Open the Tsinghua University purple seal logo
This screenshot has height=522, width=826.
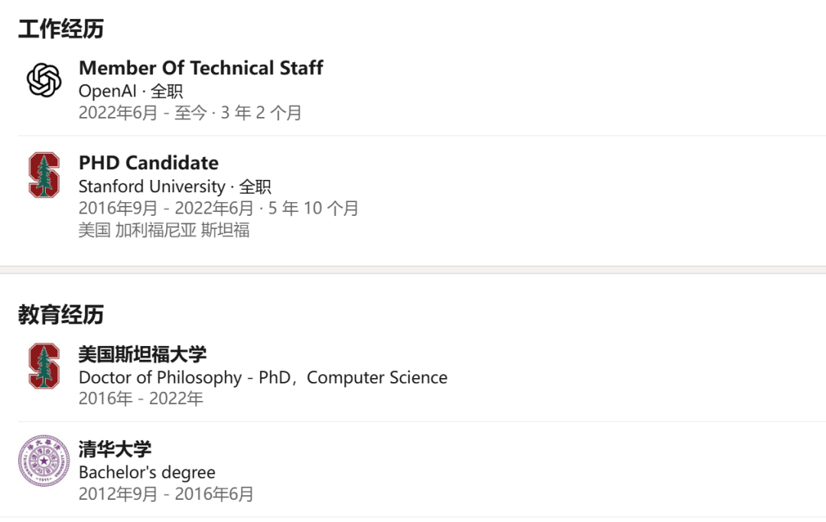(x=44, y=461)
